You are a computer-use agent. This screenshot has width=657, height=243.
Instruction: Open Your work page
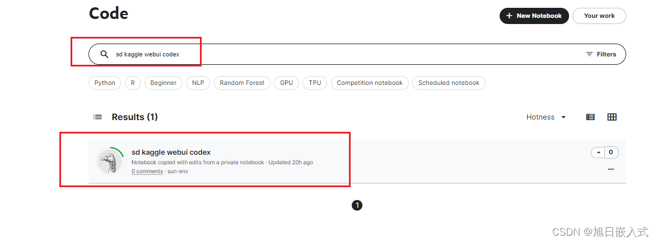click(x=599, y=16)
